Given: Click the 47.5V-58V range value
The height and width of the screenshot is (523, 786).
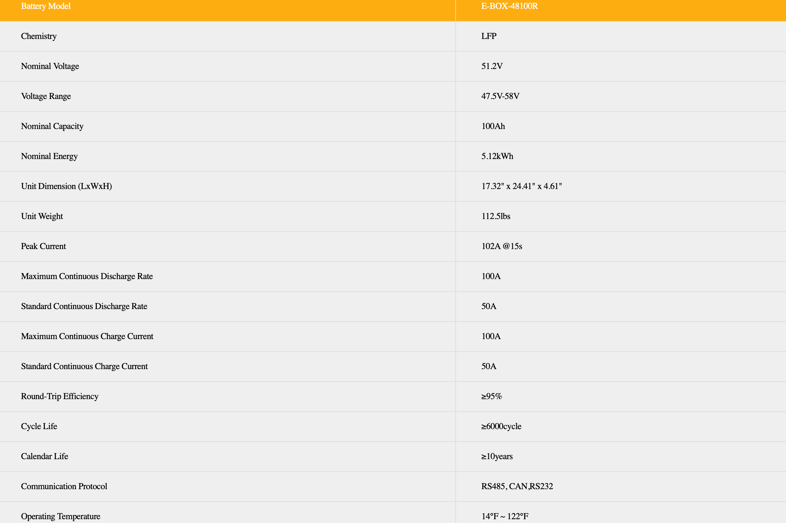Looking at the screenshot, I should point(500,96).
